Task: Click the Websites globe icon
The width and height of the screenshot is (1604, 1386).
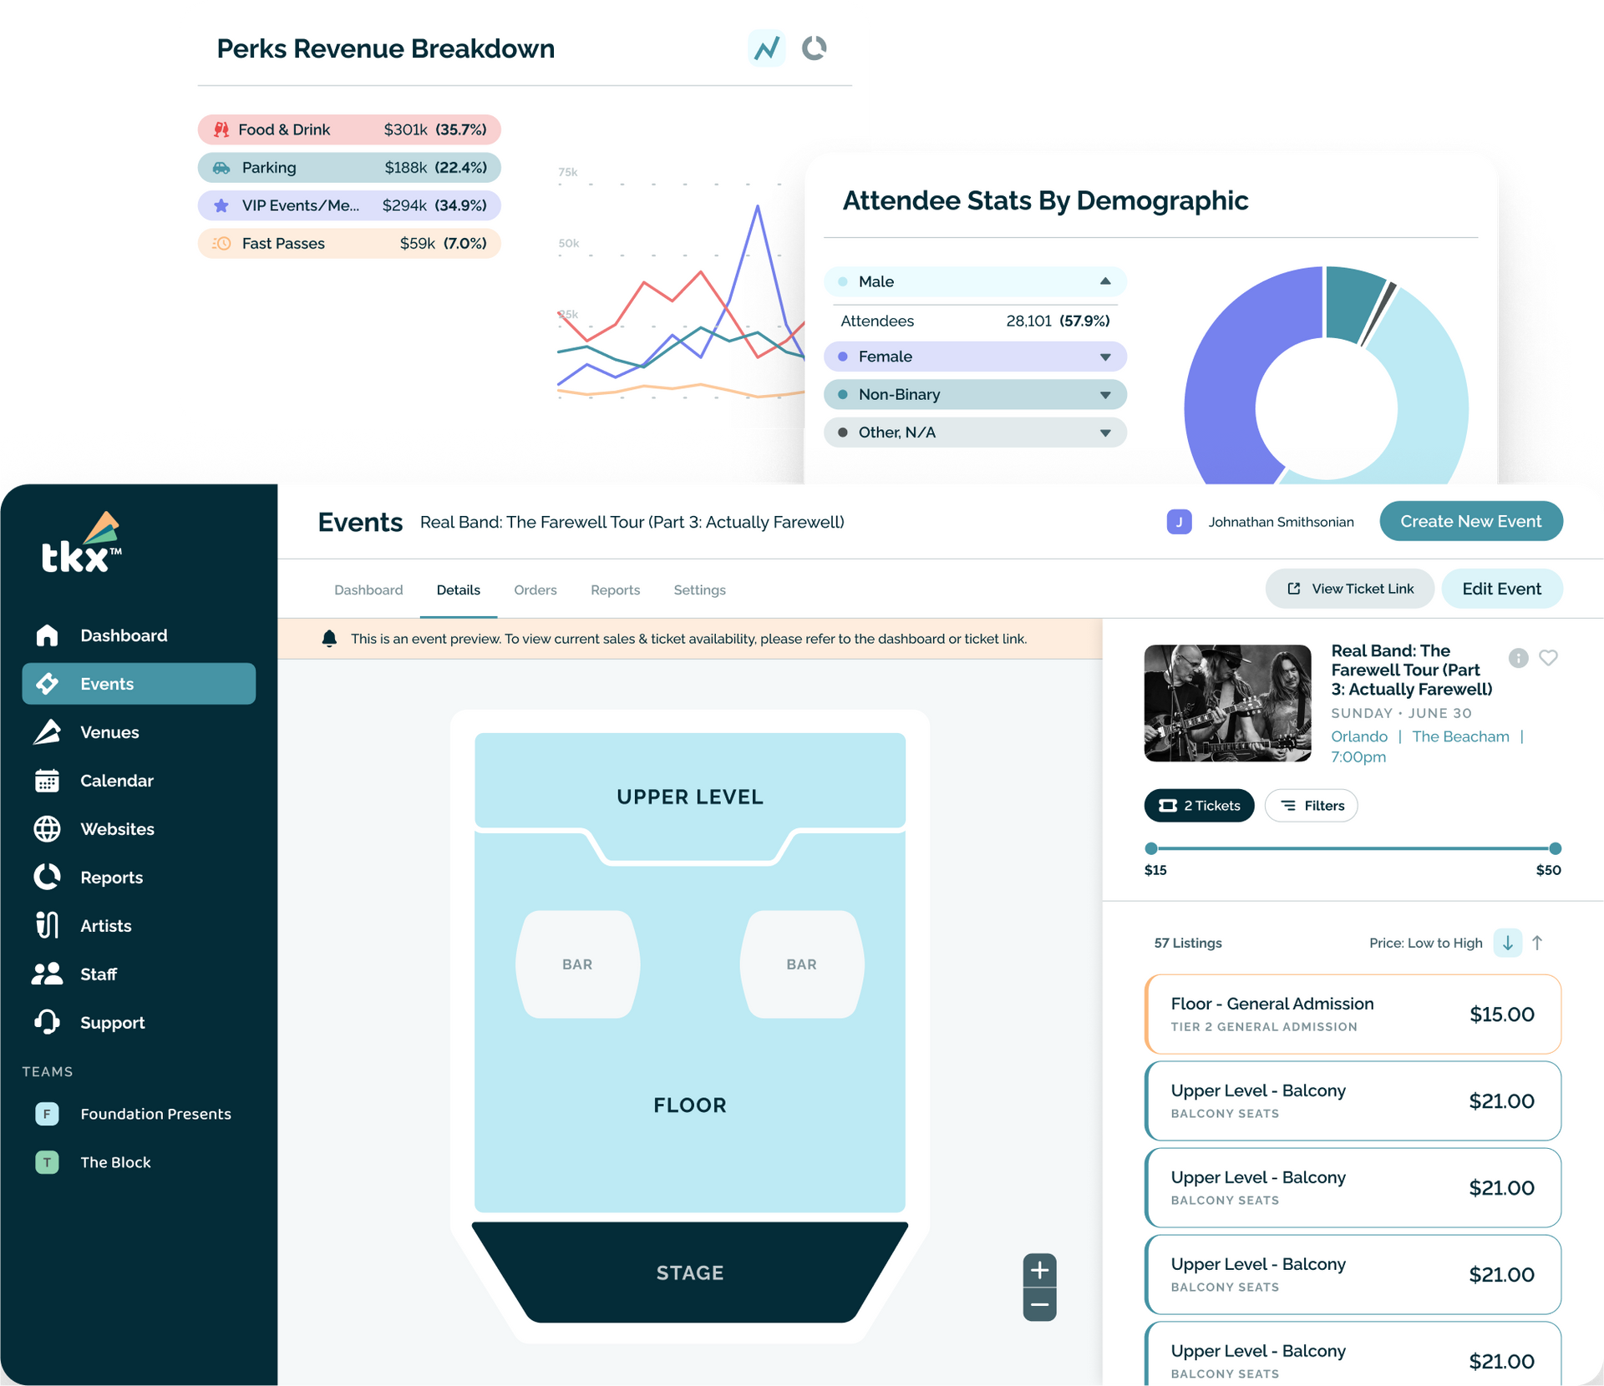Action: click(48, 828)
